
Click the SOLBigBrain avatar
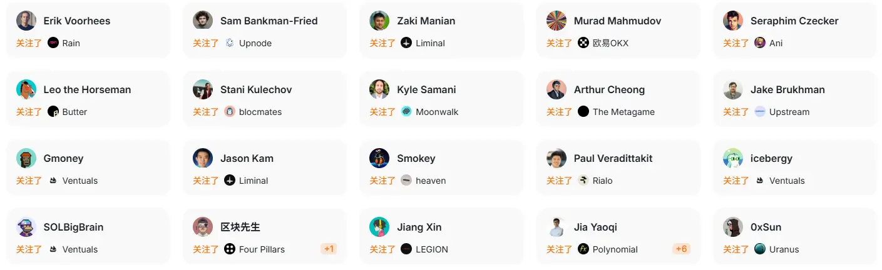[26, 227]
